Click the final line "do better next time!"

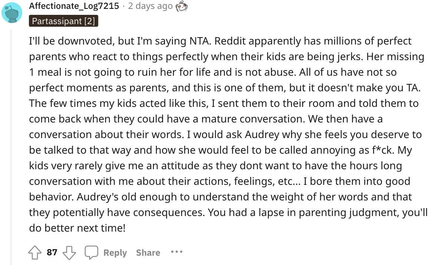click(x=77, y=228)
